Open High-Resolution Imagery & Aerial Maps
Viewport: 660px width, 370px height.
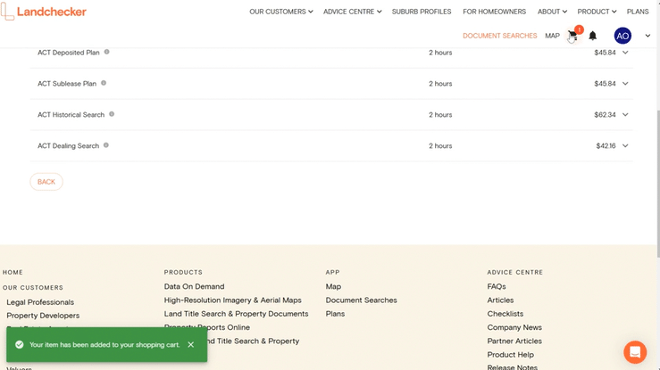point(233,300)
